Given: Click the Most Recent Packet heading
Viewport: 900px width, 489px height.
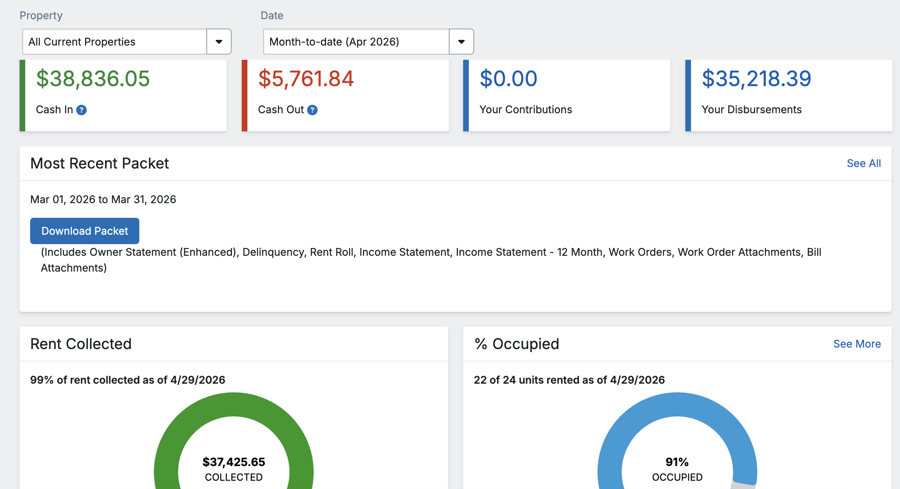Looking at the screenshot, I should click(x=99, y=163).
